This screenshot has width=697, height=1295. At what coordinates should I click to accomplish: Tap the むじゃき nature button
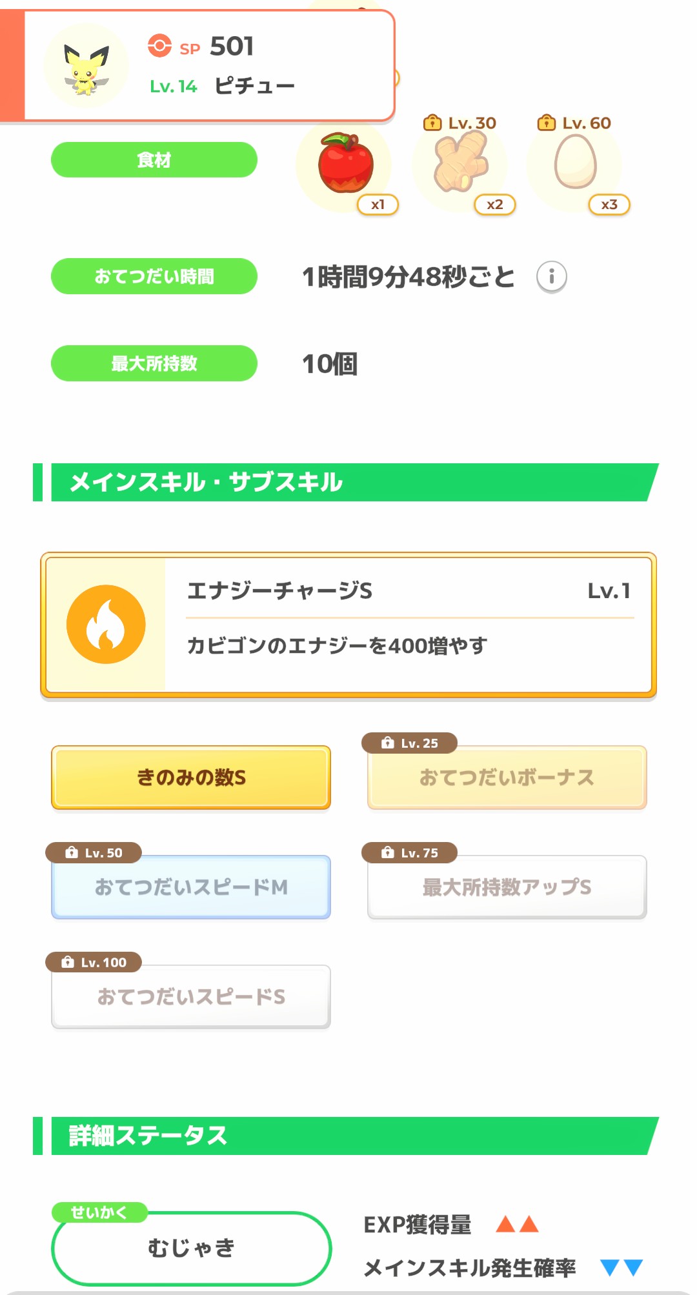(x=191, y=1248)
